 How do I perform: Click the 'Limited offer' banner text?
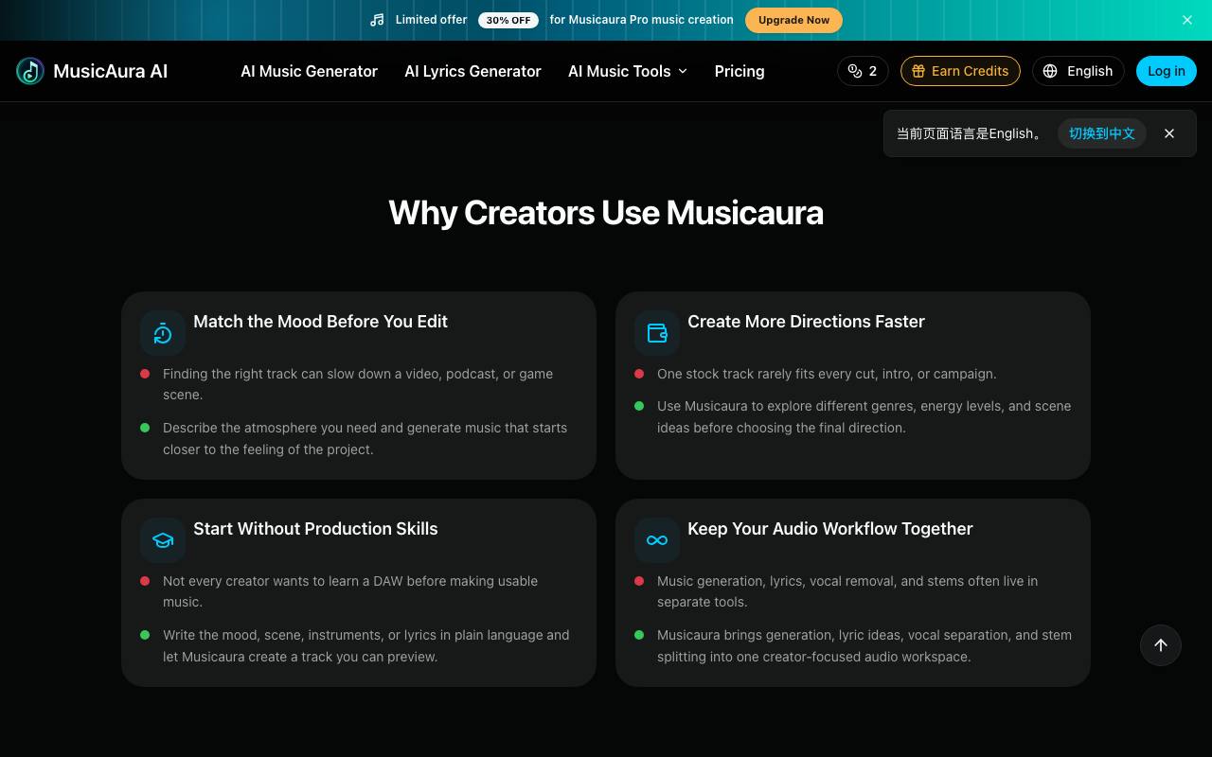431,20
